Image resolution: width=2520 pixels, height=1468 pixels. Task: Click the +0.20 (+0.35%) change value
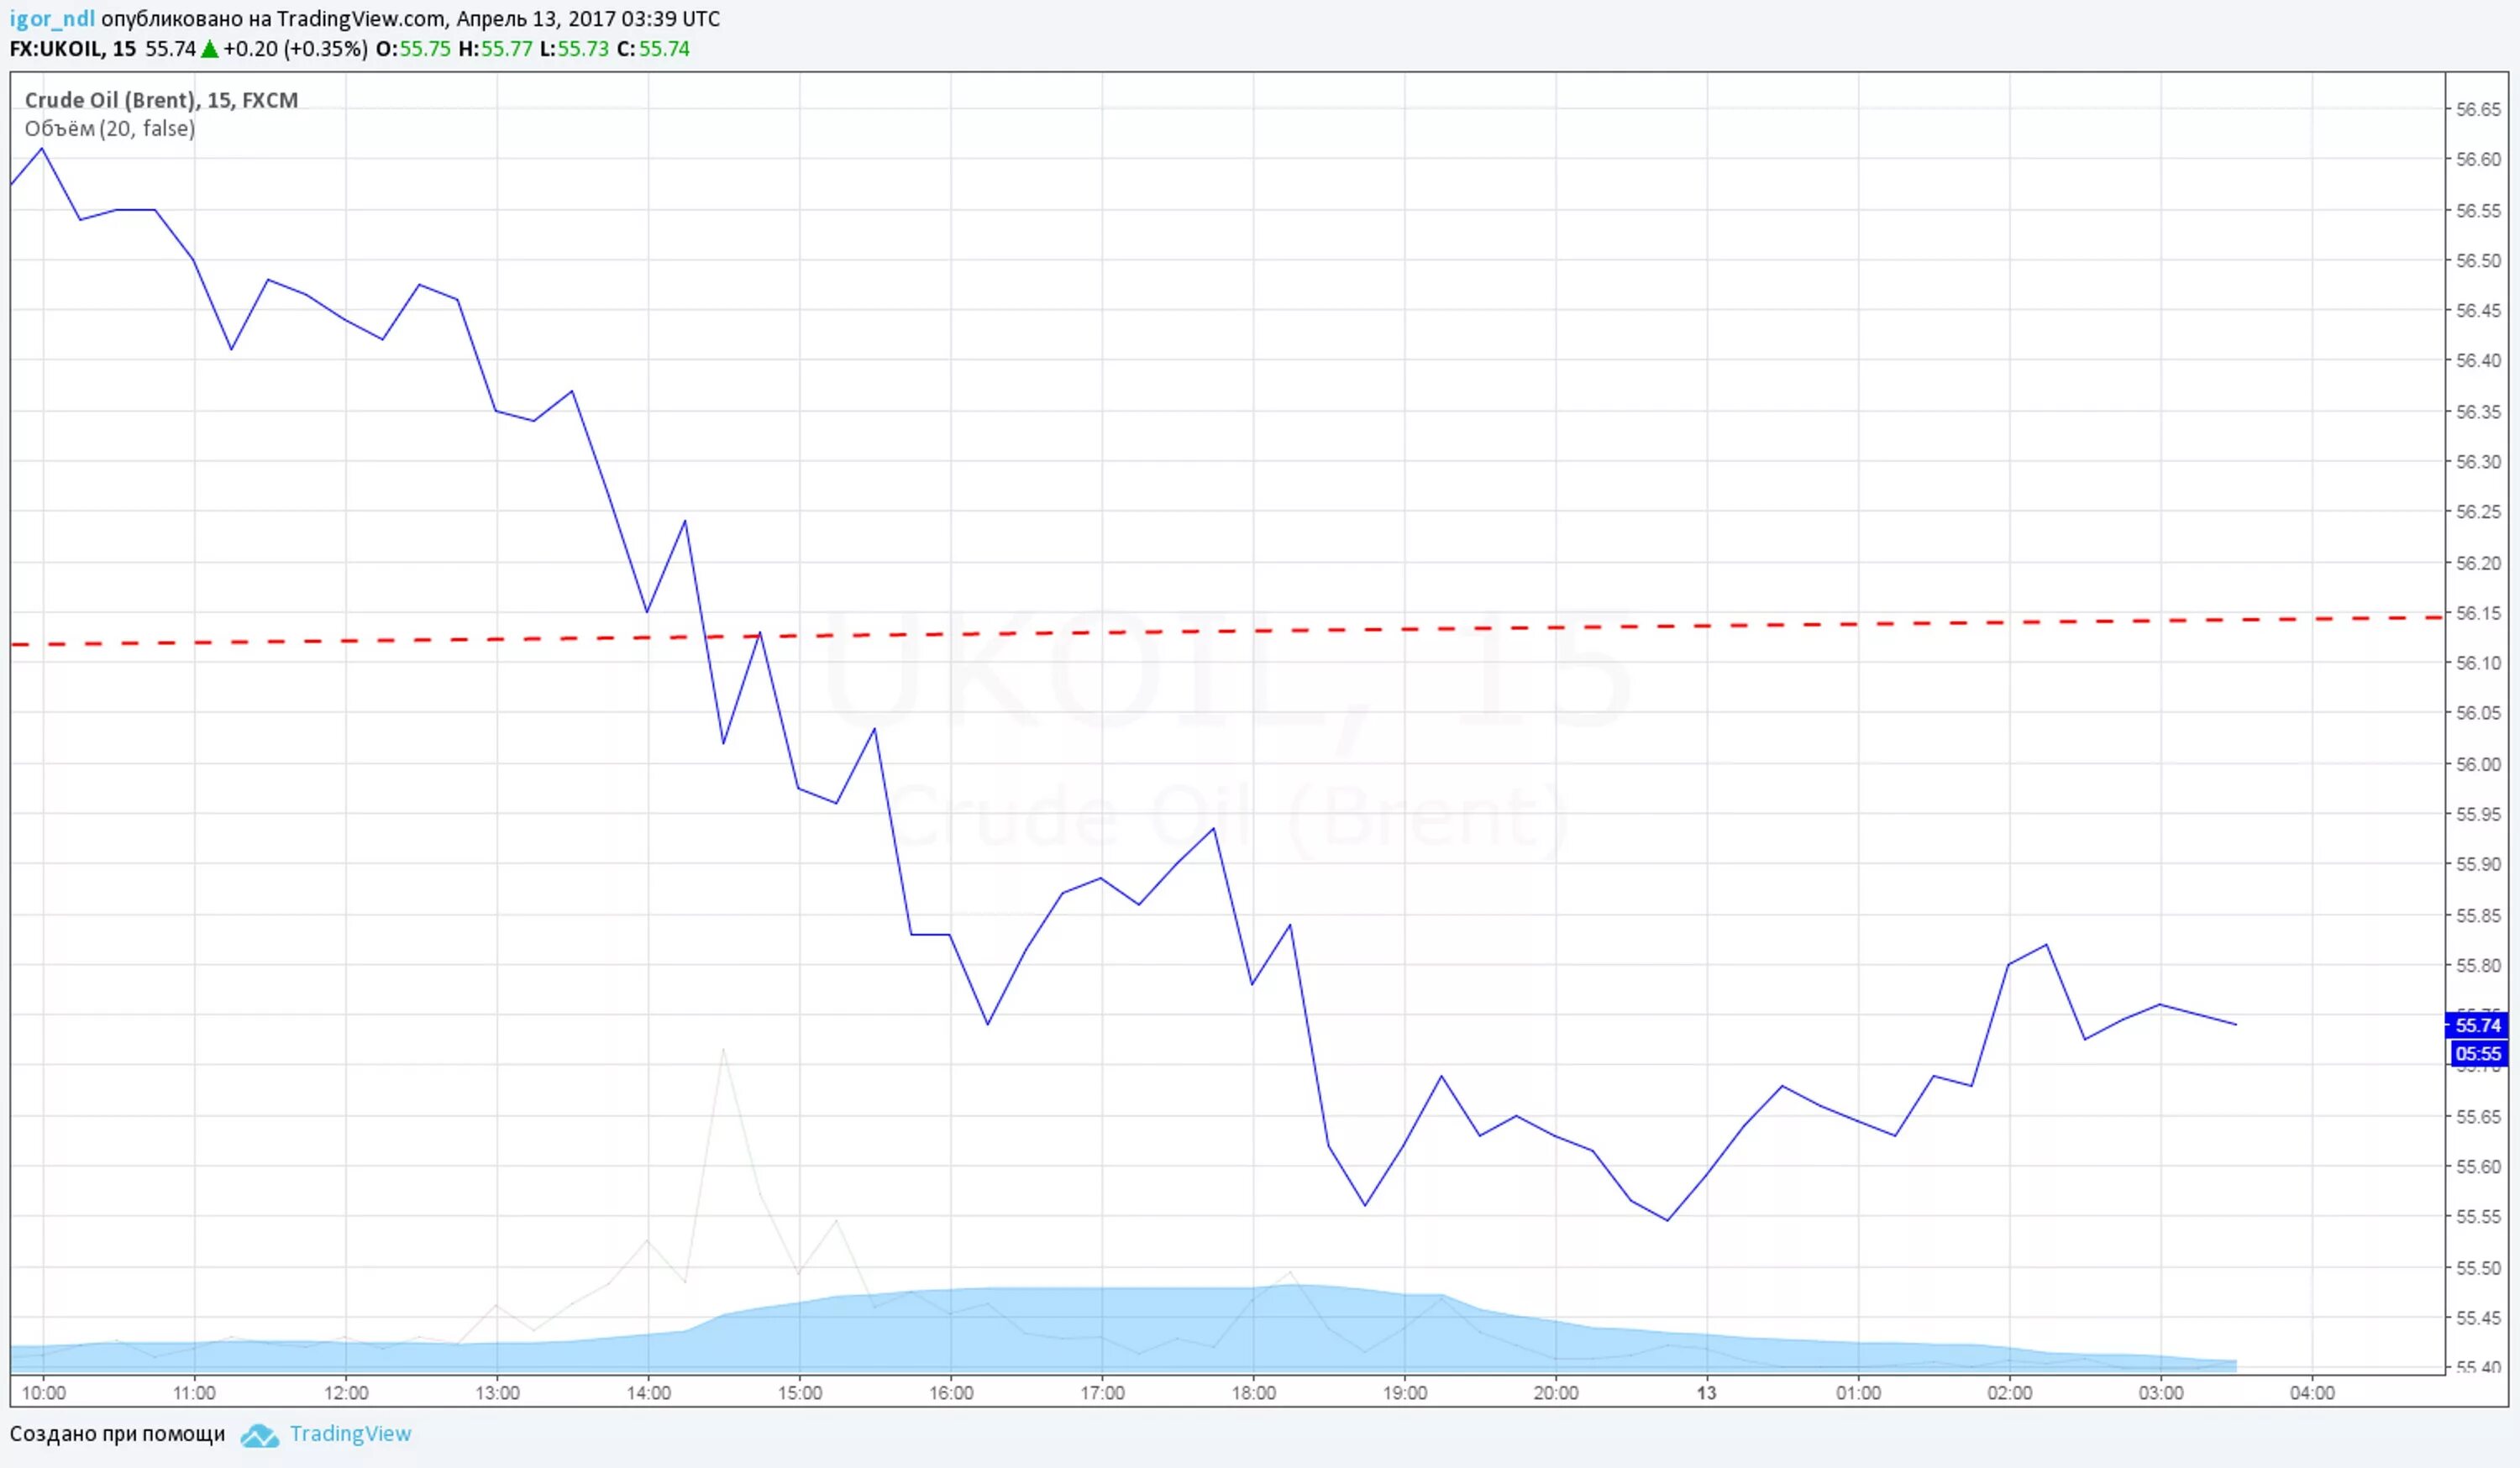[295, 49]
